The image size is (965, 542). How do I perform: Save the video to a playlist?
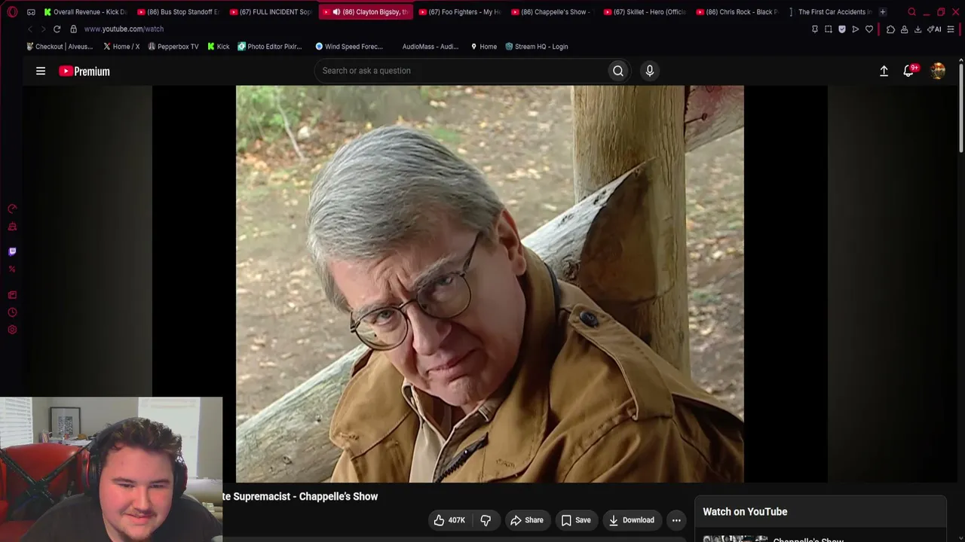tap(576, 520)
